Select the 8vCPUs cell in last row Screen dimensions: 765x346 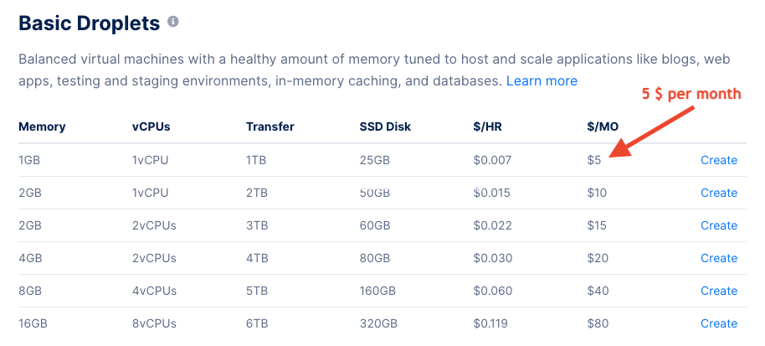click(x=154, y=323)
